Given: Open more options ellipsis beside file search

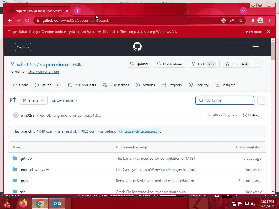Looking at the screenshot, I should pyautogui.click(x=262, y=100).
